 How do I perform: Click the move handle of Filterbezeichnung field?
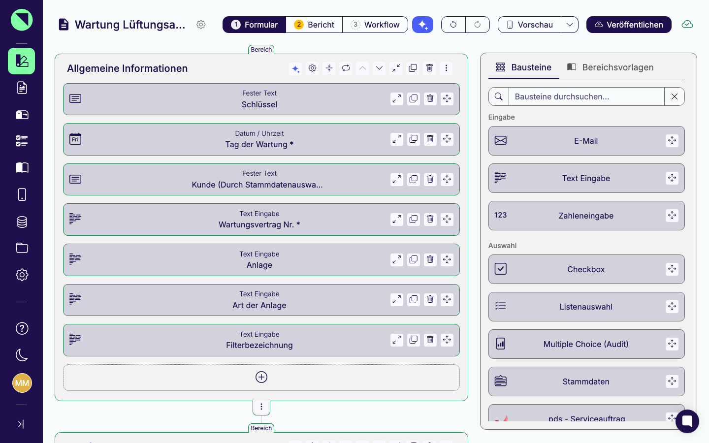(447, 340)
